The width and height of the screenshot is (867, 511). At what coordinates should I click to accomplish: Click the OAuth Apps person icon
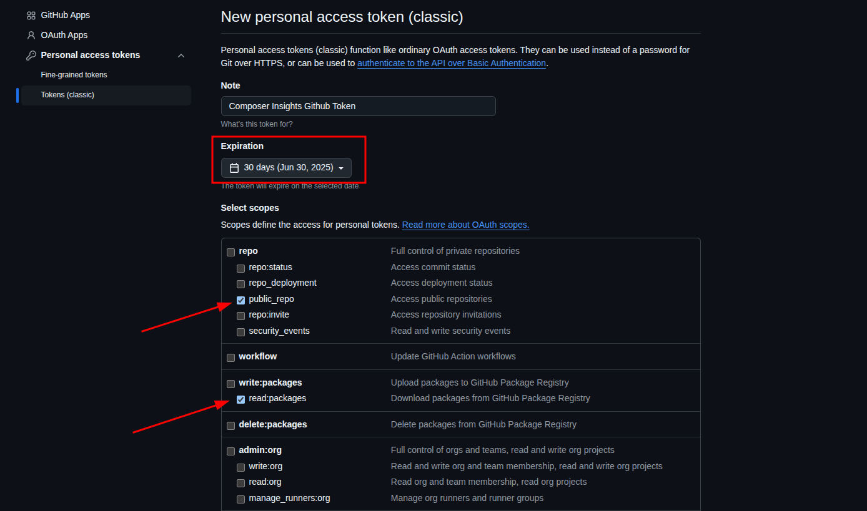tap(31, 36)
